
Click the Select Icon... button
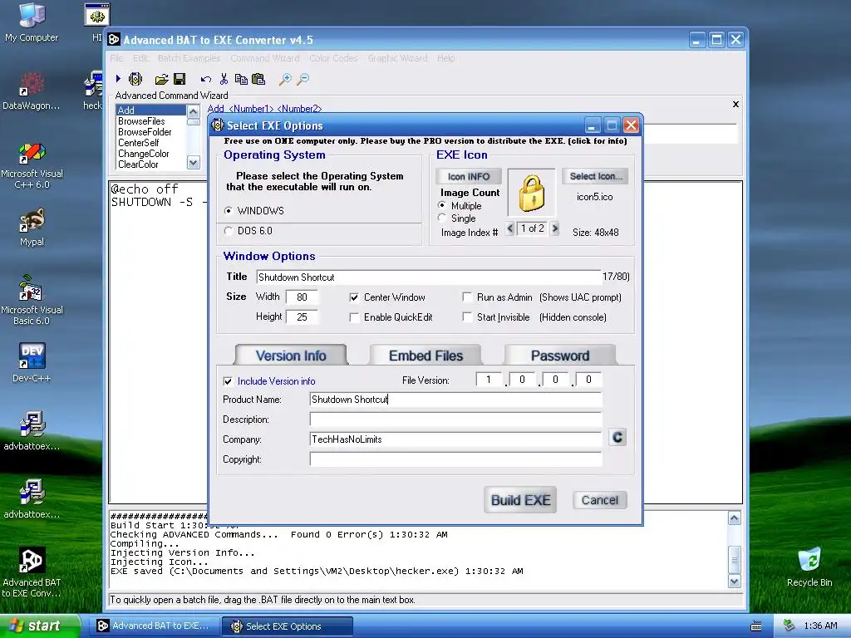coord(595,176)
